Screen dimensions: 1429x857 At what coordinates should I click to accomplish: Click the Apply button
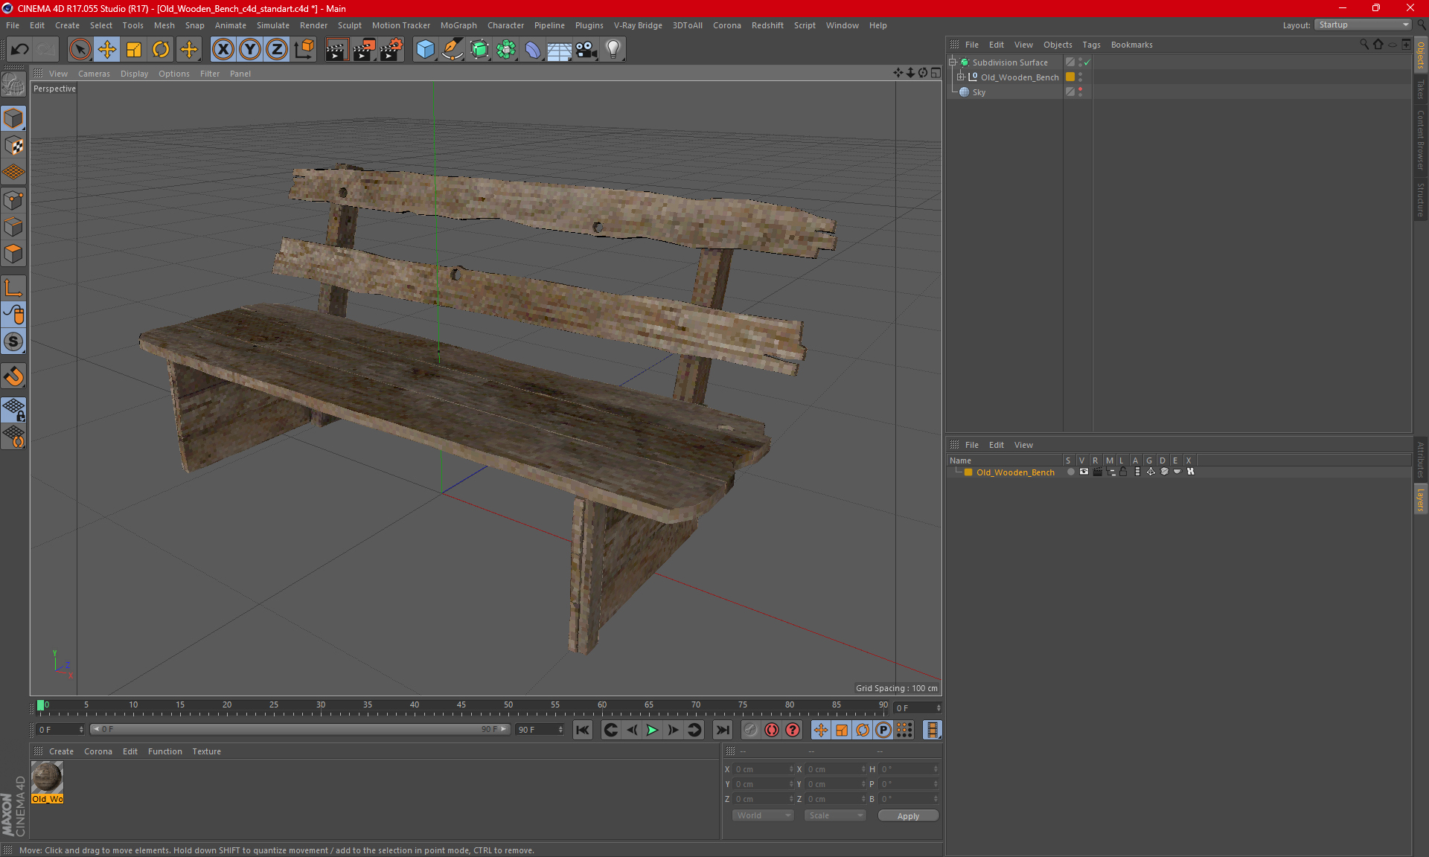point(907,816)
